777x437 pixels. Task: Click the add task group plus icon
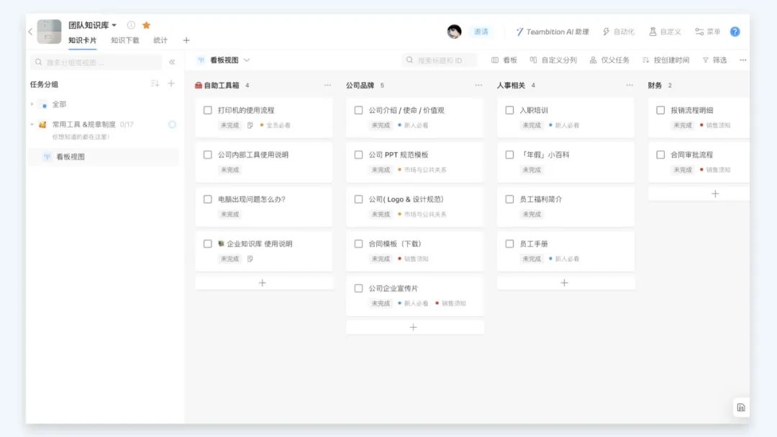pyautogui.click(x=171, y=84)
